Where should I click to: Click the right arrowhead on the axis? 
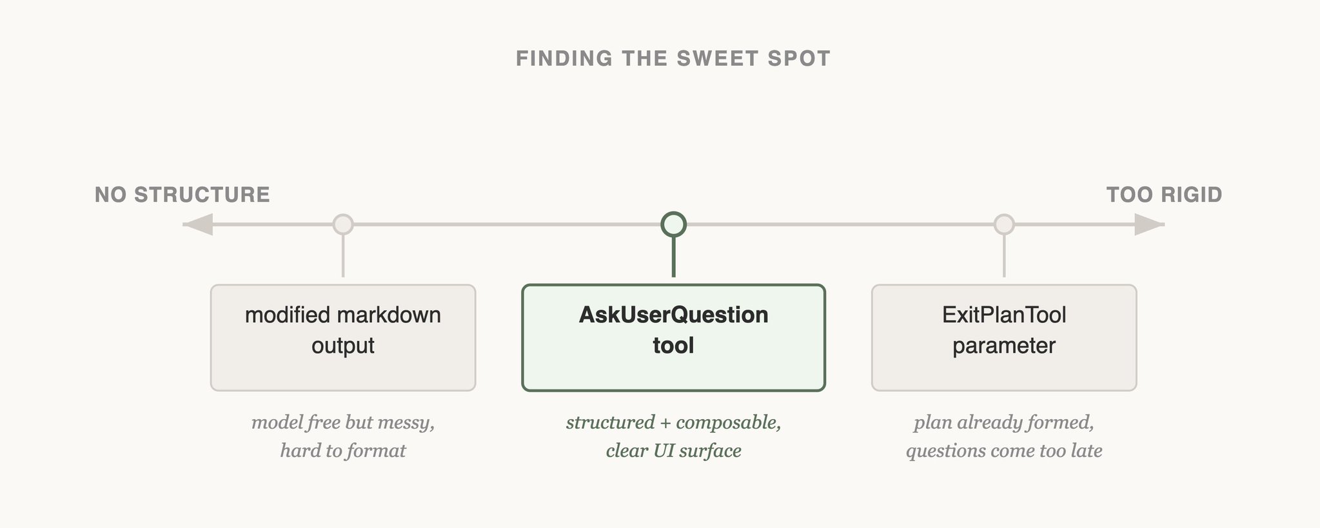[x=1148, y=224]
